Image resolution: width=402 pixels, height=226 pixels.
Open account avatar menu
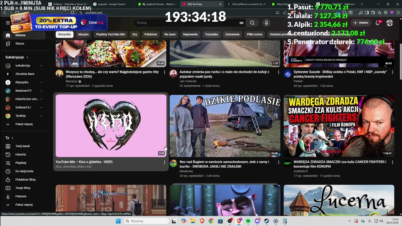389,23
